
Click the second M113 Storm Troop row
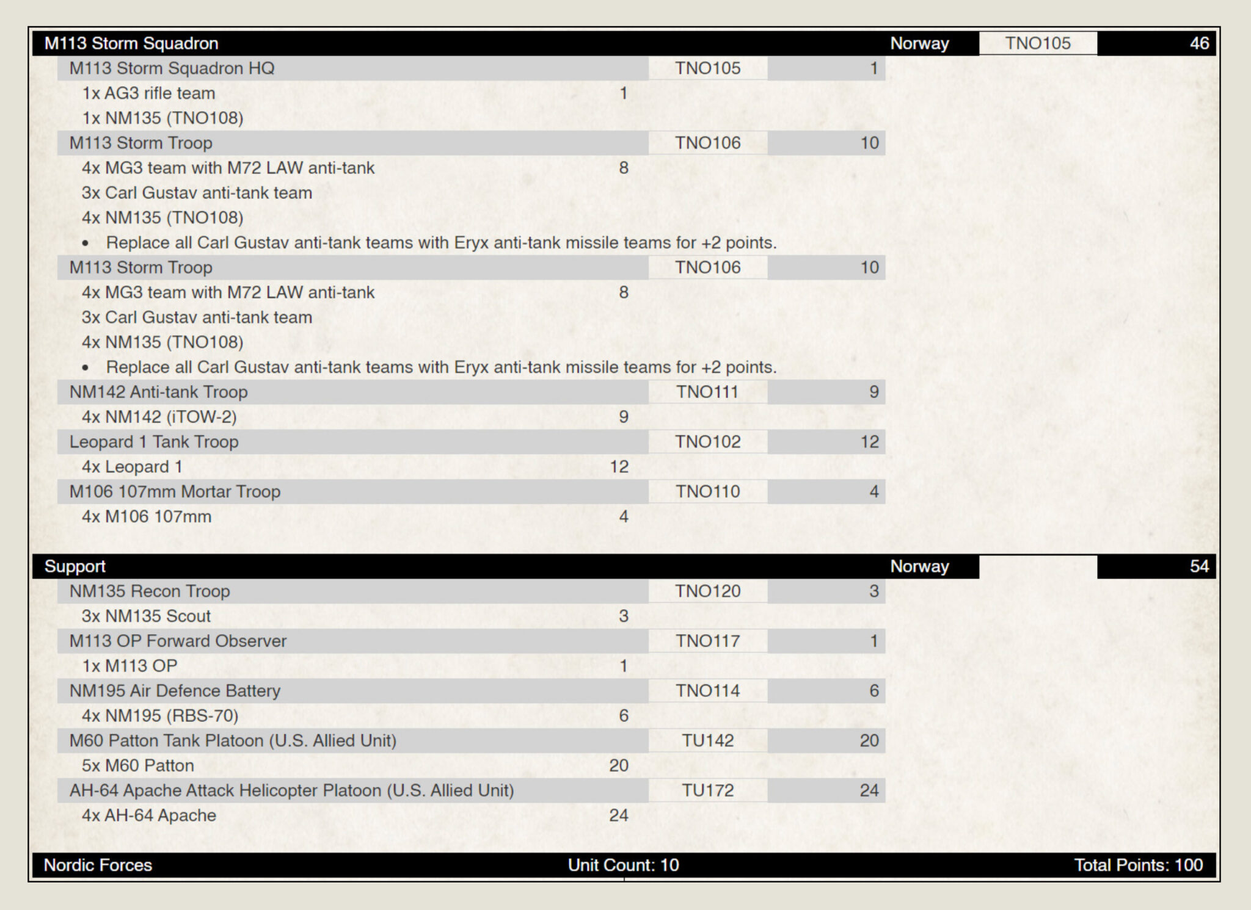[141, 267]
